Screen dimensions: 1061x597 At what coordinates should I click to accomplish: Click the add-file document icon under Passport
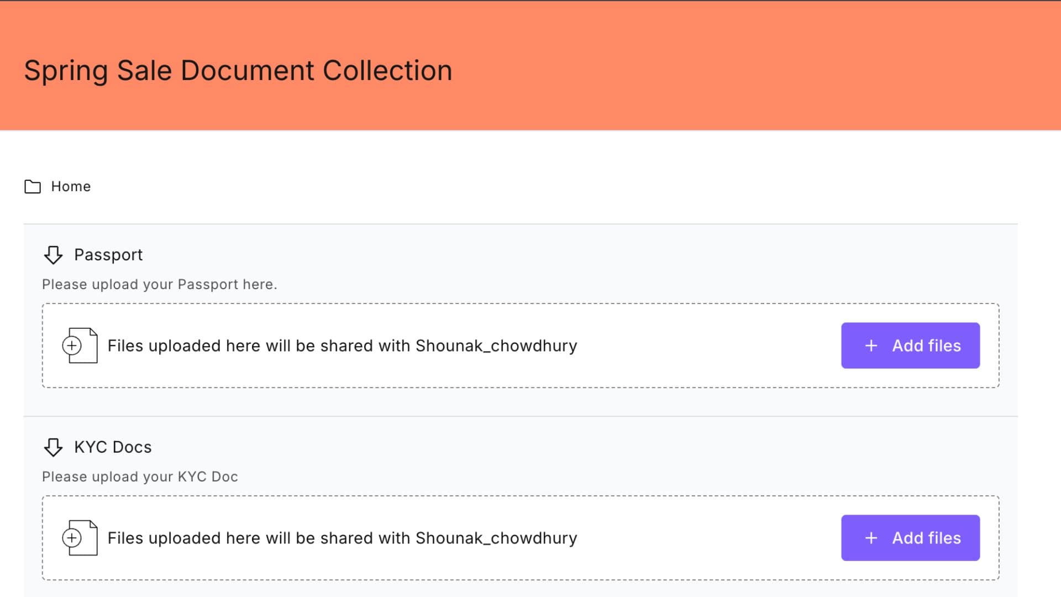80,346
